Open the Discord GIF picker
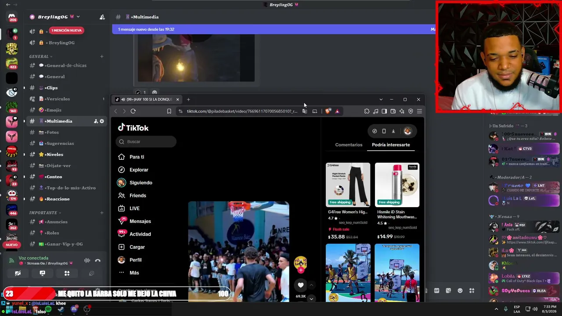The height and width of the screenshot is (316, 562). pyautogui.click(x=436, y=291)
